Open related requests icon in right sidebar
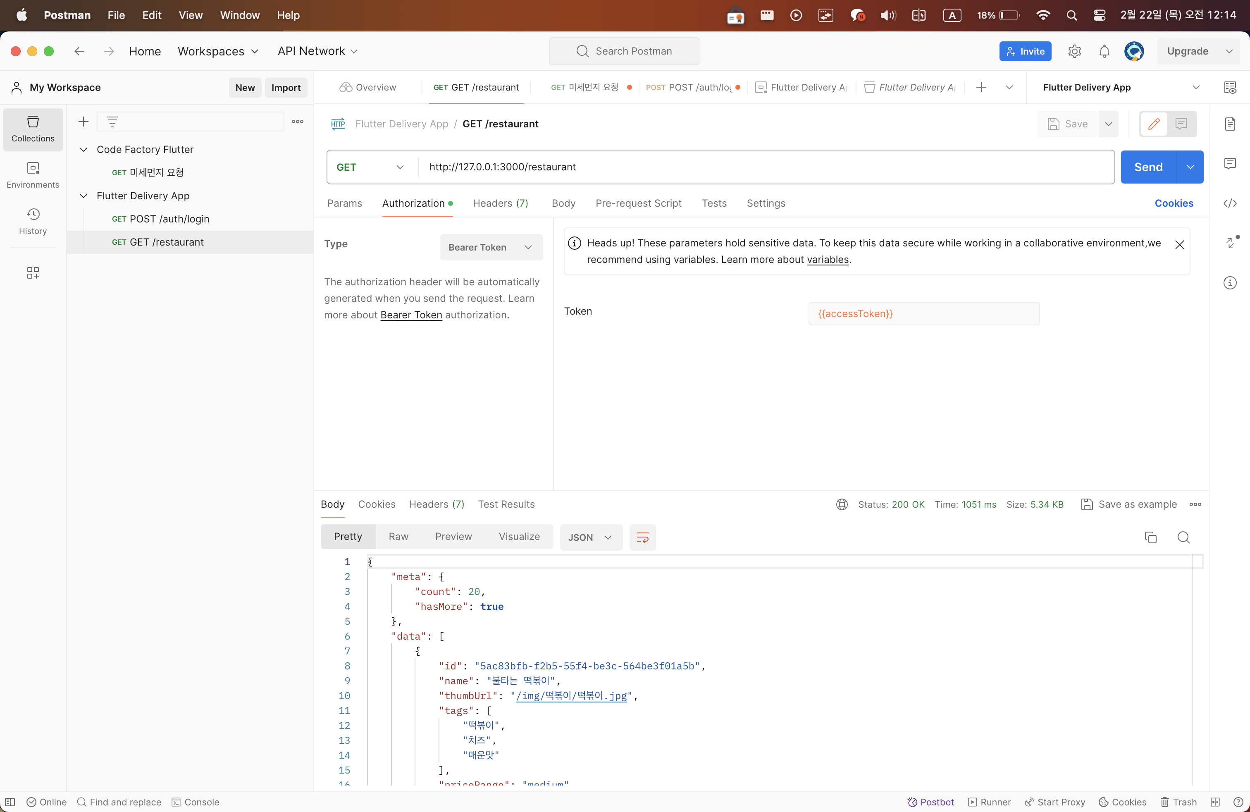 point(1231,242)
